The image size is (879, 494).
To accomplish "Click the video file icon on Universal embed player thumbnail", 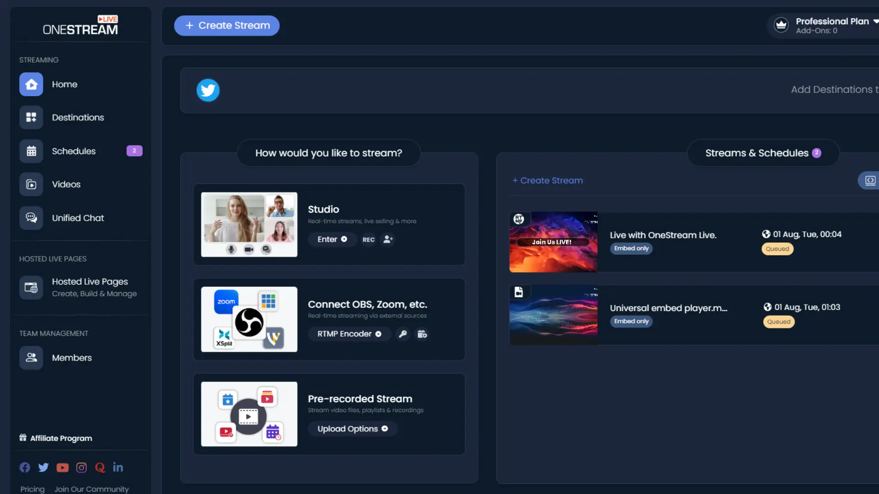I will coord(519,292).
